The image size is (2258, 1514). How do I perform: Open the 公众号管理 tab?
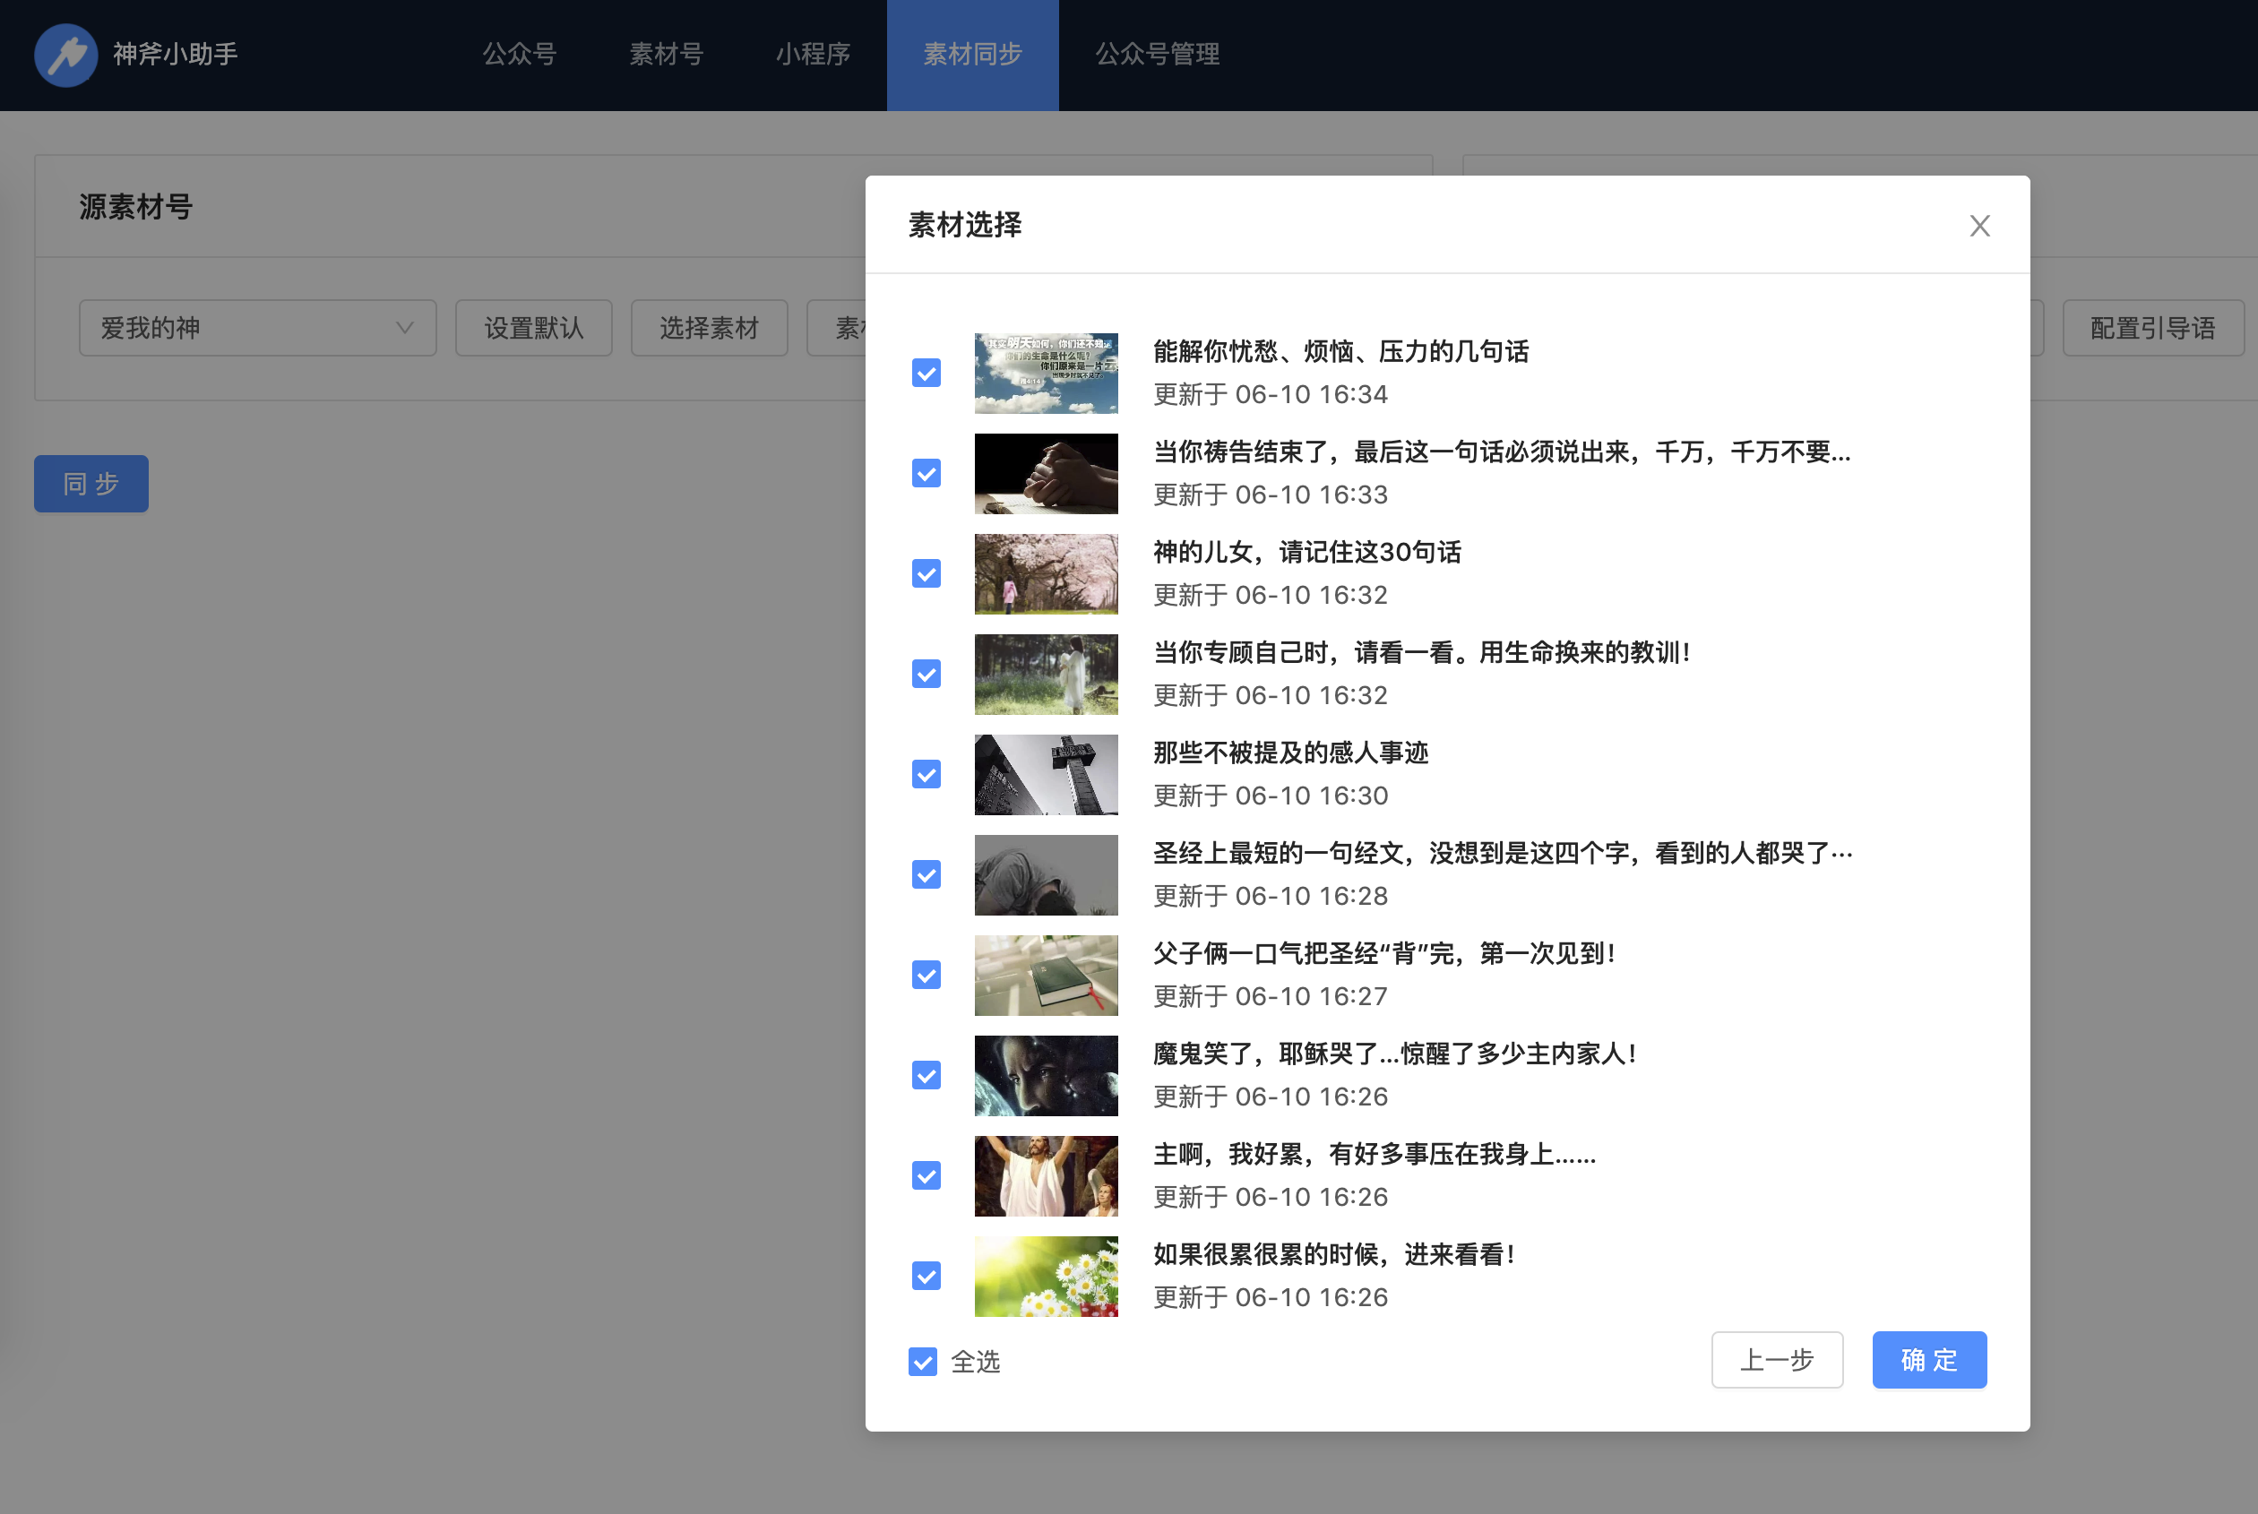(x=1157, y=55)
